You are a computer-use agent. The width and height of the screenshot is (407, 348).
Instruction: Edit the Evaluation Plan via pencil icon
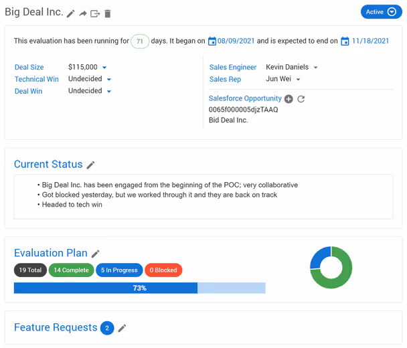point(96,254)
